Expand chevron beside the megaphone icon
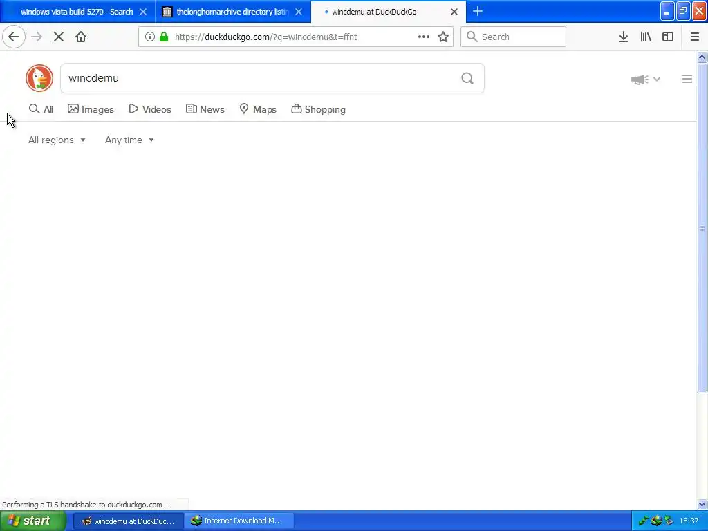708x531 pixels. 657,80
